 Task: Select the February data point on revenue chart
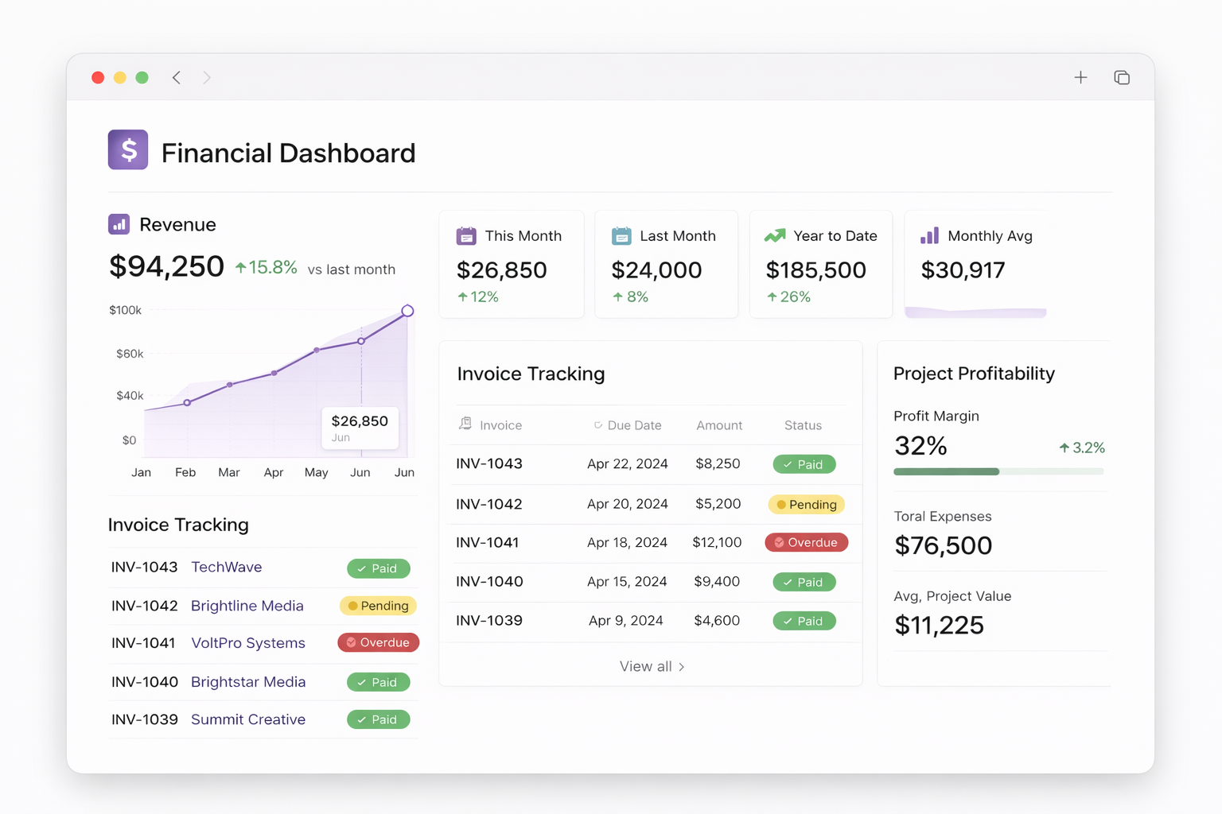click(187, 402)
